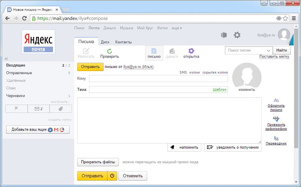Open sender address ilya@ya.ru (Илья) selector
This screenshot has width=301, height=187.
pyautogui.click(x=138, y=67)
